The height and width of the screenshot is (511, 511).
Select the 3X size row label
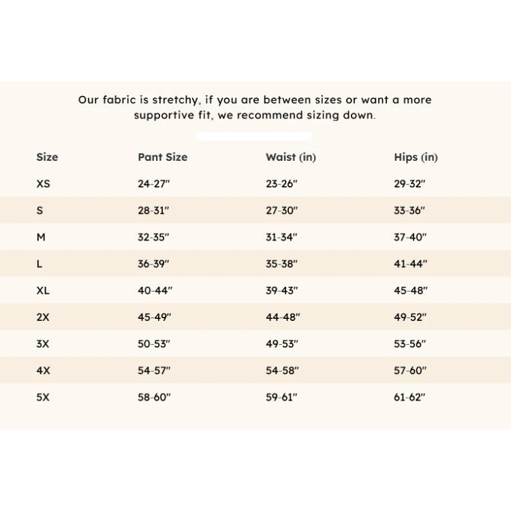tap(43, 344)
